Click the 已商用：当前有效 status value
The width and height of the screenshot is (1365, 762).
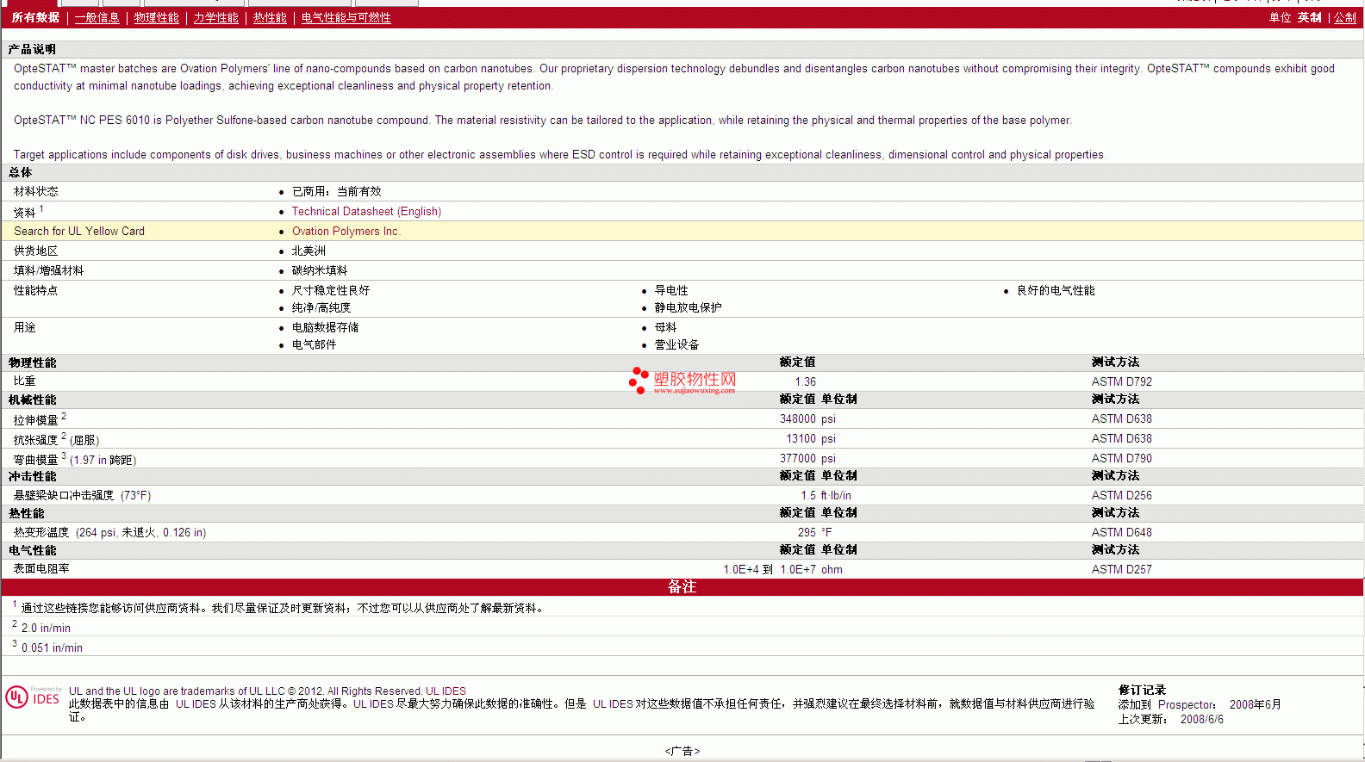pos(336,191)
